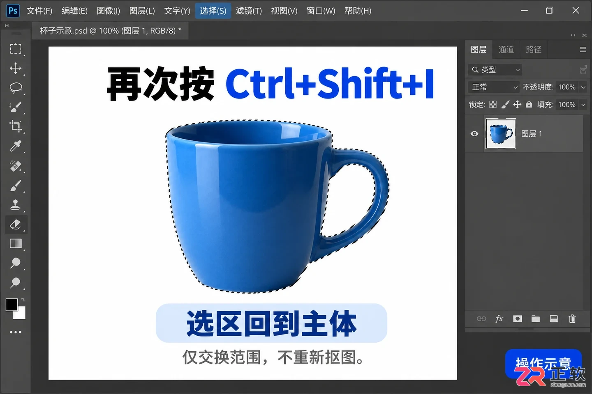
Task: Switch to the 路径 tab
Action: click(534, 50)
